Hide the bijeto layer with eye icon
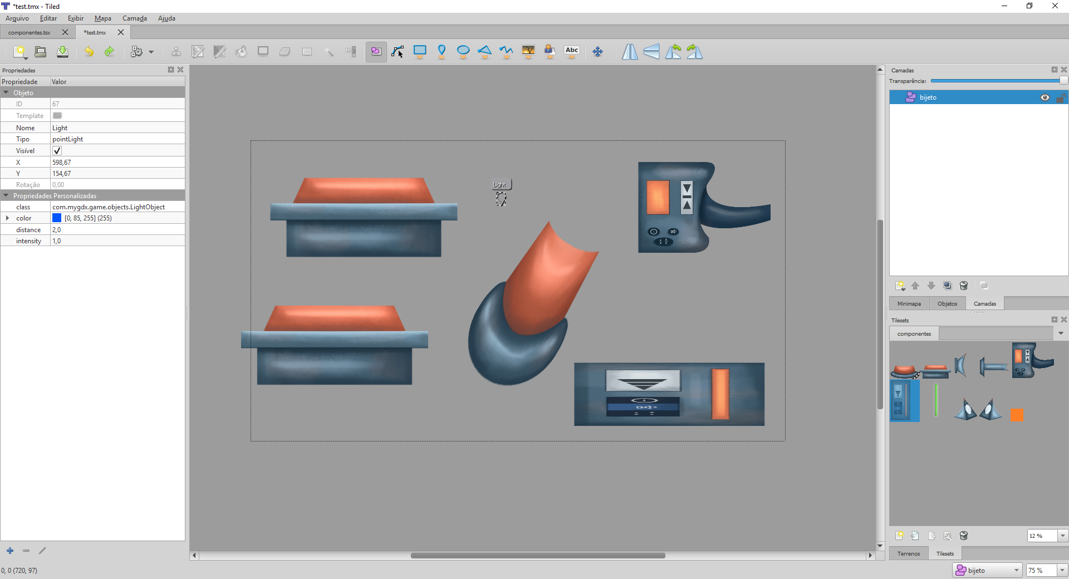Viewport: 1069px width, 579px height. click(1045, 97)
